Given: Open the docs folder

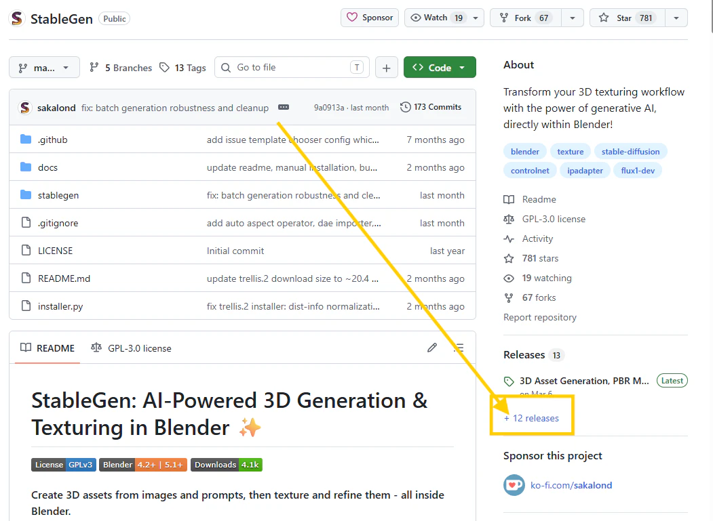Looking at the screenshot, I should point(47,167).
